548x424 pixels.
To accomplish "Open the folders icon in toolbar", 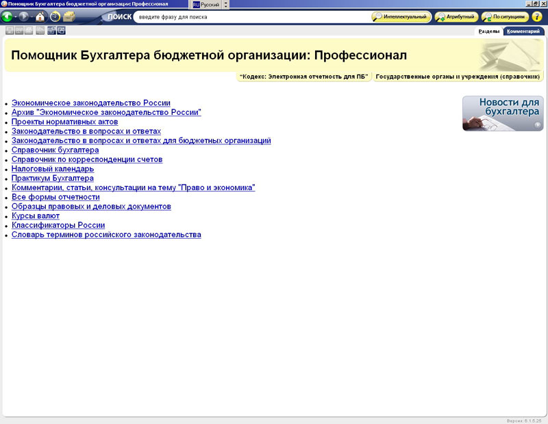I will pos(69,16).
